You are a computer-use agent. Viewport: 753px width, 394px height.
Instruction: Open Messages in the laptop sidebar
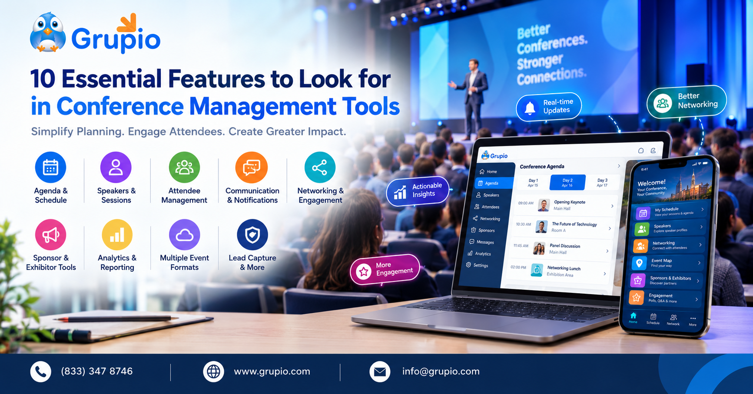point(481,242)
